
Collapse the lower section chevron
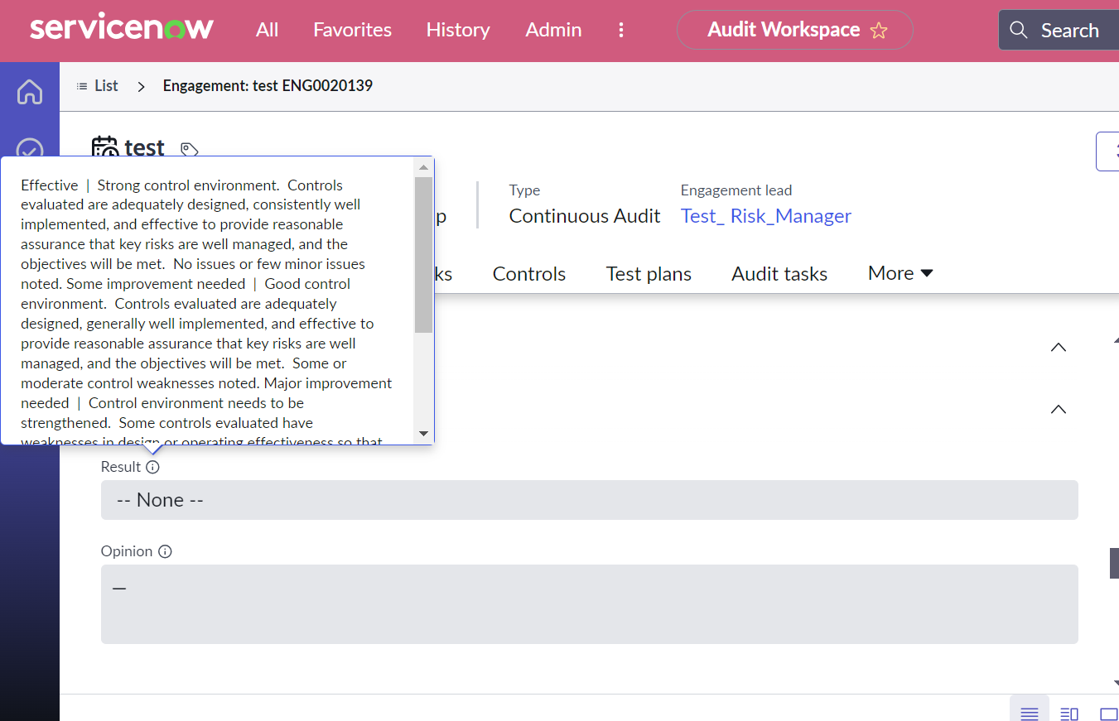[x=1058, y=409]
